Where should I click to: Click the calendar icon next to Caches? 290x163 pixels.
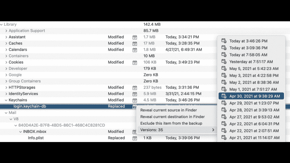click(x=135, y=44)
